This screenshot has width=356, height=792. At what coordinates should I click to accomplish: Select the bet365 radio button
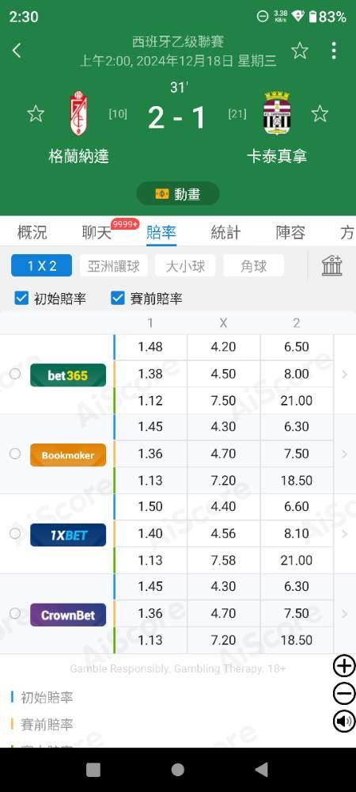[15, 374]
